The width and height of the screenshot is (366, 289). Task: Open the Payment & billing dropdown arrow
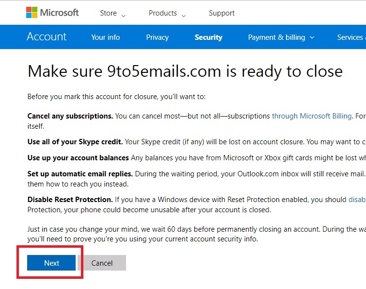(312, 37)
